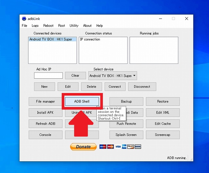Viewport: 209px width, 173px height.
Task: Expand the Select device dropdown
Action: tap(112, 76)
